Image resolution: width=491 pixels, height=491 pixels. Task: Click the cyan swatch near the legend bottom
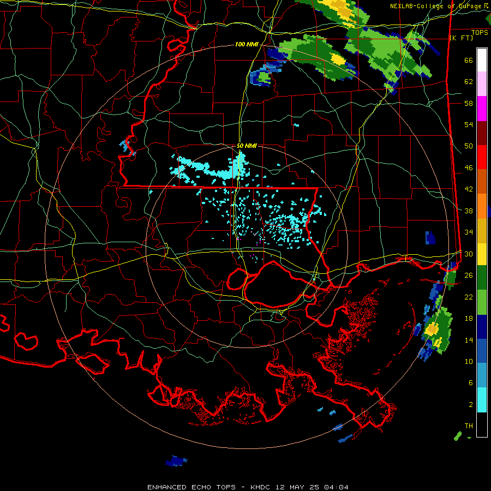[x=482, y=400]
